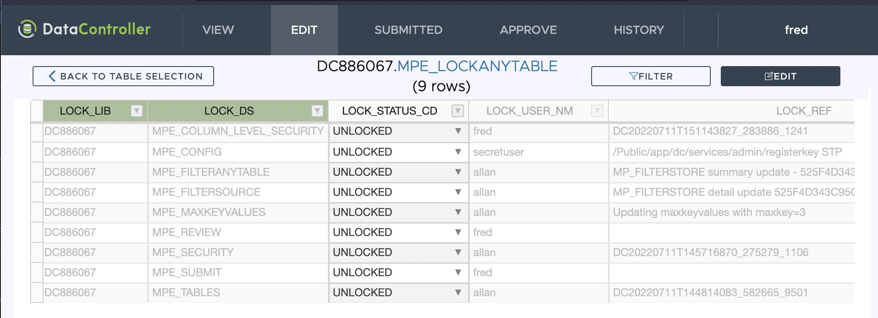Select the row header of MPE_REVIEW row
878x318 pixels.
click(x=37, y=232)
